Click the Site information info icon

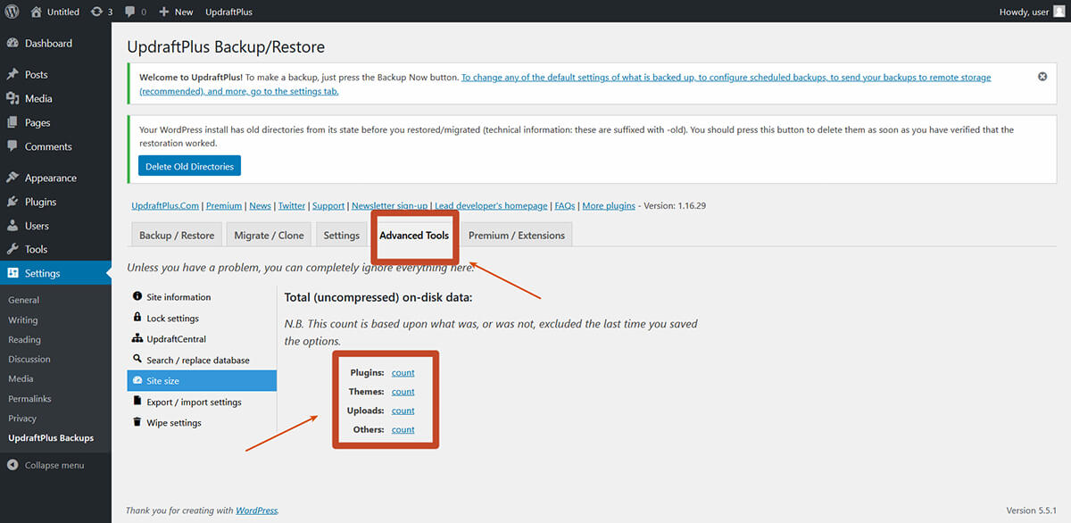coord(137,296)
